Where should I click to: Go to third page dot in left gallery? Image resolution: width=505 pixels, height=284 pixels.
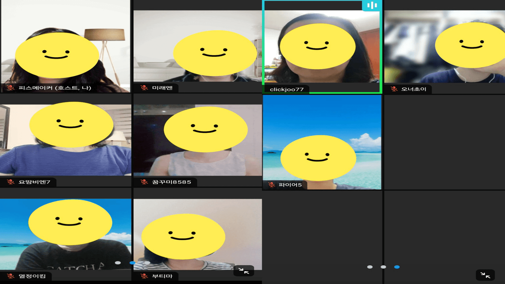pos(147,263)
